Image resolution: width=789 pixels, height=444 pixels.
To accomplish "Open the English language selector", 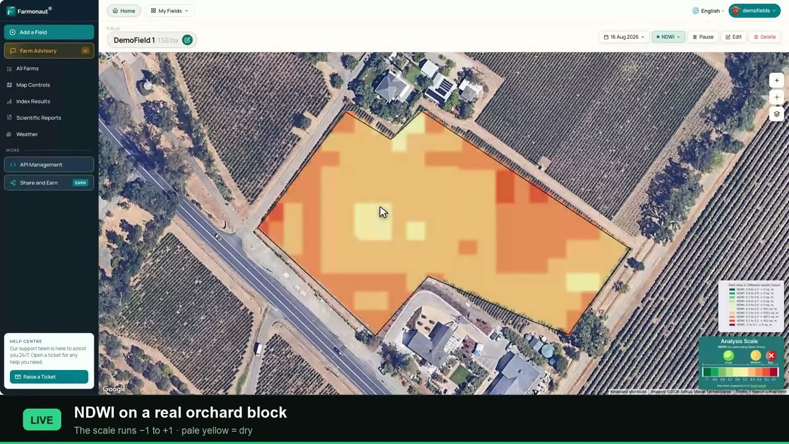I will pyautogui.click(x=708, y=10).
